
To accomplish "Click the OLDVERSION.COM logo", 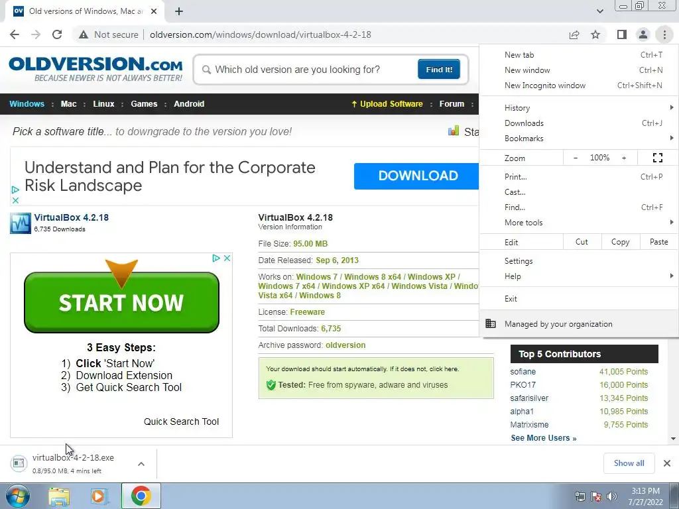I will point(95,68).
